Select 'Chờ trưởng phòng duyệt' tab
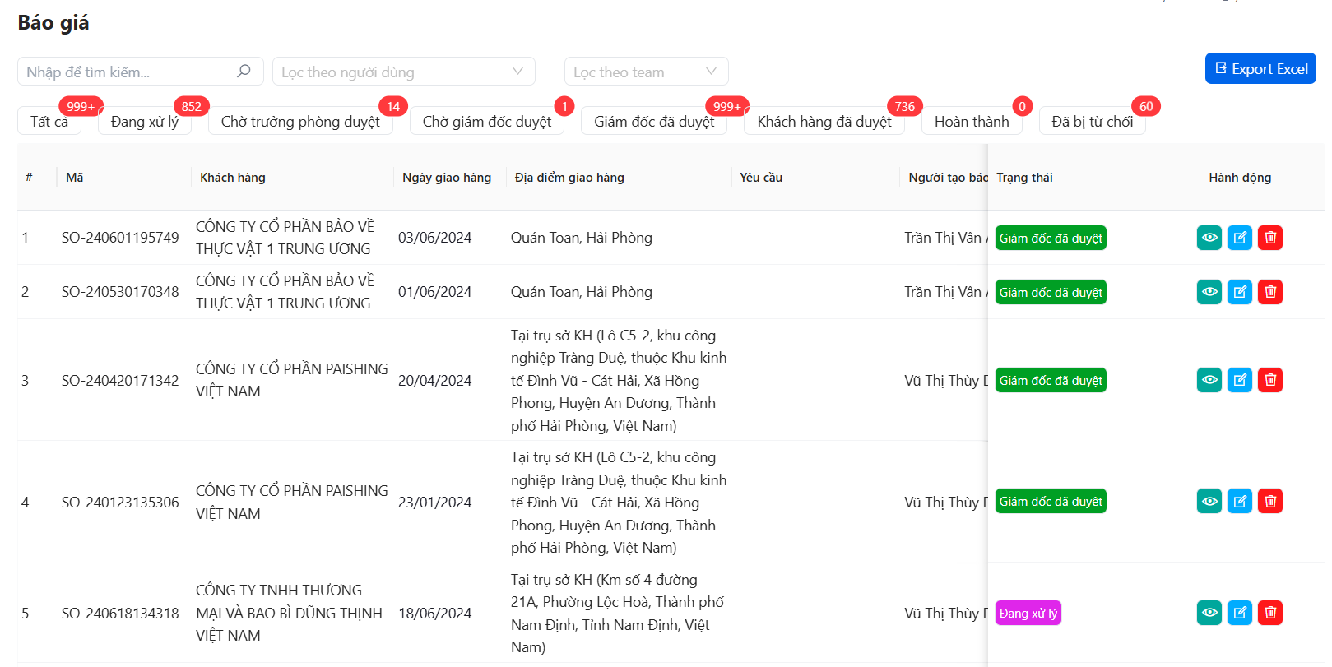 coord(300,122)
